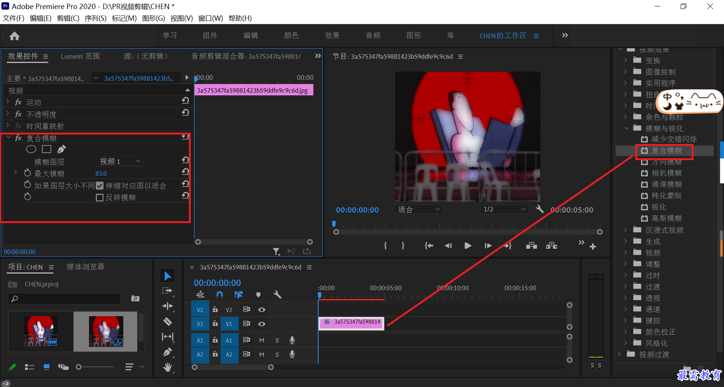This screenshot has width=724, height=387.
Task: Switch project panel to list view
Action: (29, 367)
